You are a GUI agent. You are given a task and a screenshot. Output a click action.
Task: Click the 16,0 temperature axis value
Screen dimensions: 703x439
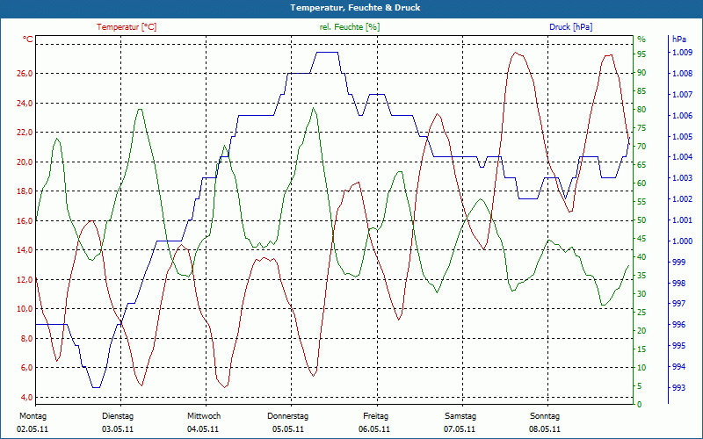[x=25, y=221]
